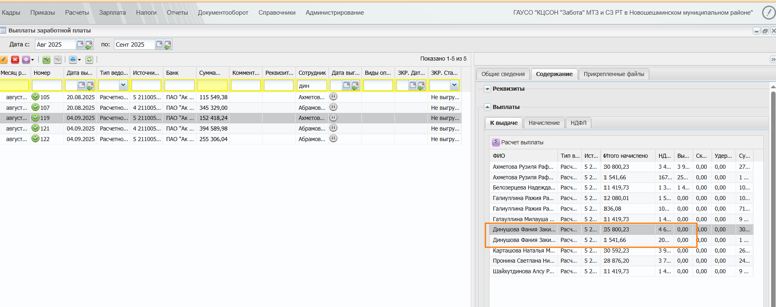Select 'Белозерцева Надежда...' row
Screen dimensions: 776x307
tap(621, 187)
